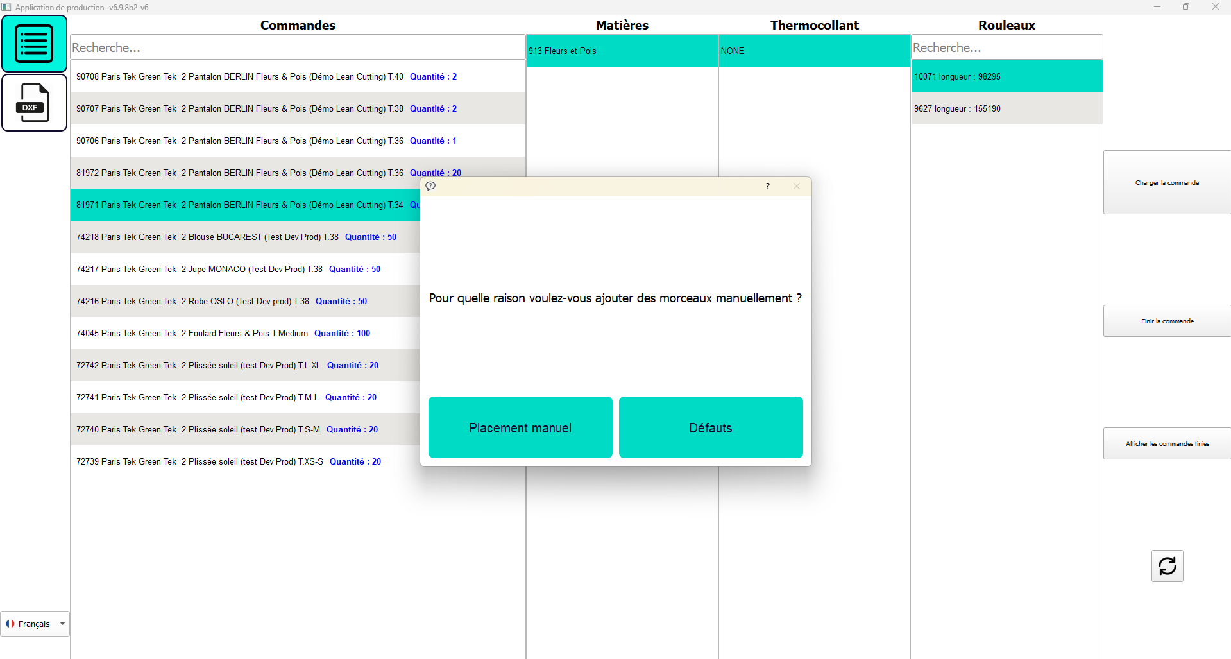The height and width of the screenshot is (659, 1231).
Task: Close the manual pieces reason dialog
Action: (x=796, y=186)
